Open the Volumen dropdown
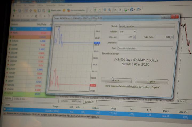The height and width of the screenshot is (127, 192). (x=135, y=32)
